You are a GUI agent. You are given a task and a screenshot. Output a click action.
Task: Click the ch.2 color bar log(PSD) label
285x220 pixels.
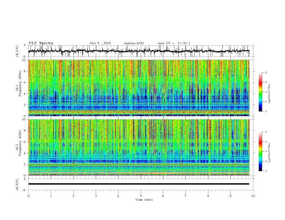tap(270, 153)
